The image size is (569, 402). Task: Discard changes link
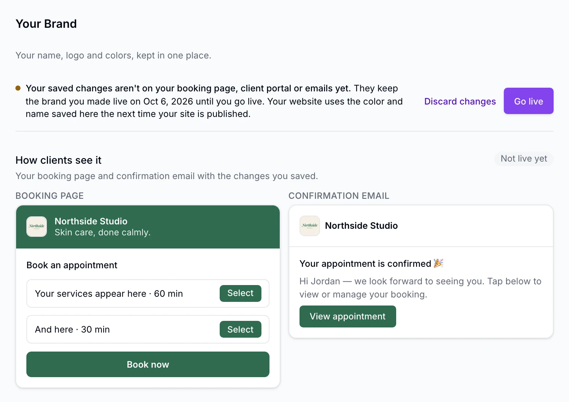pos(460,101)
